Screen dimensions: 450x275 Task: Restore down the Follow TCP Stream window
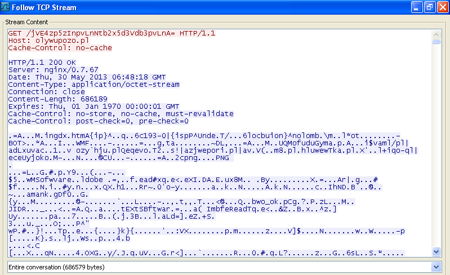point(429,7)
